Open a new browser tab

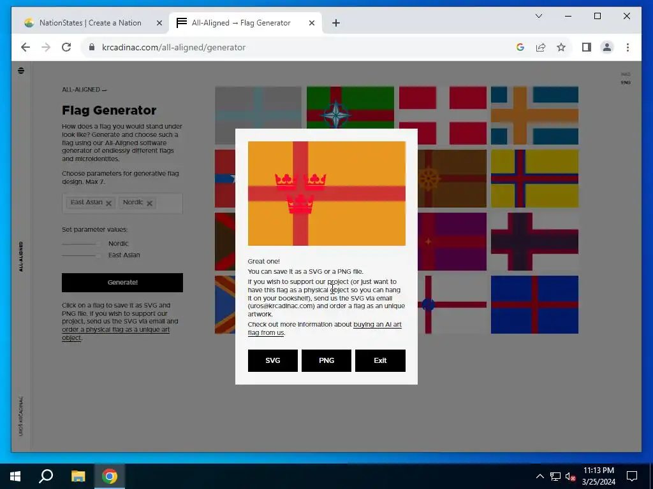pos(336,23)
